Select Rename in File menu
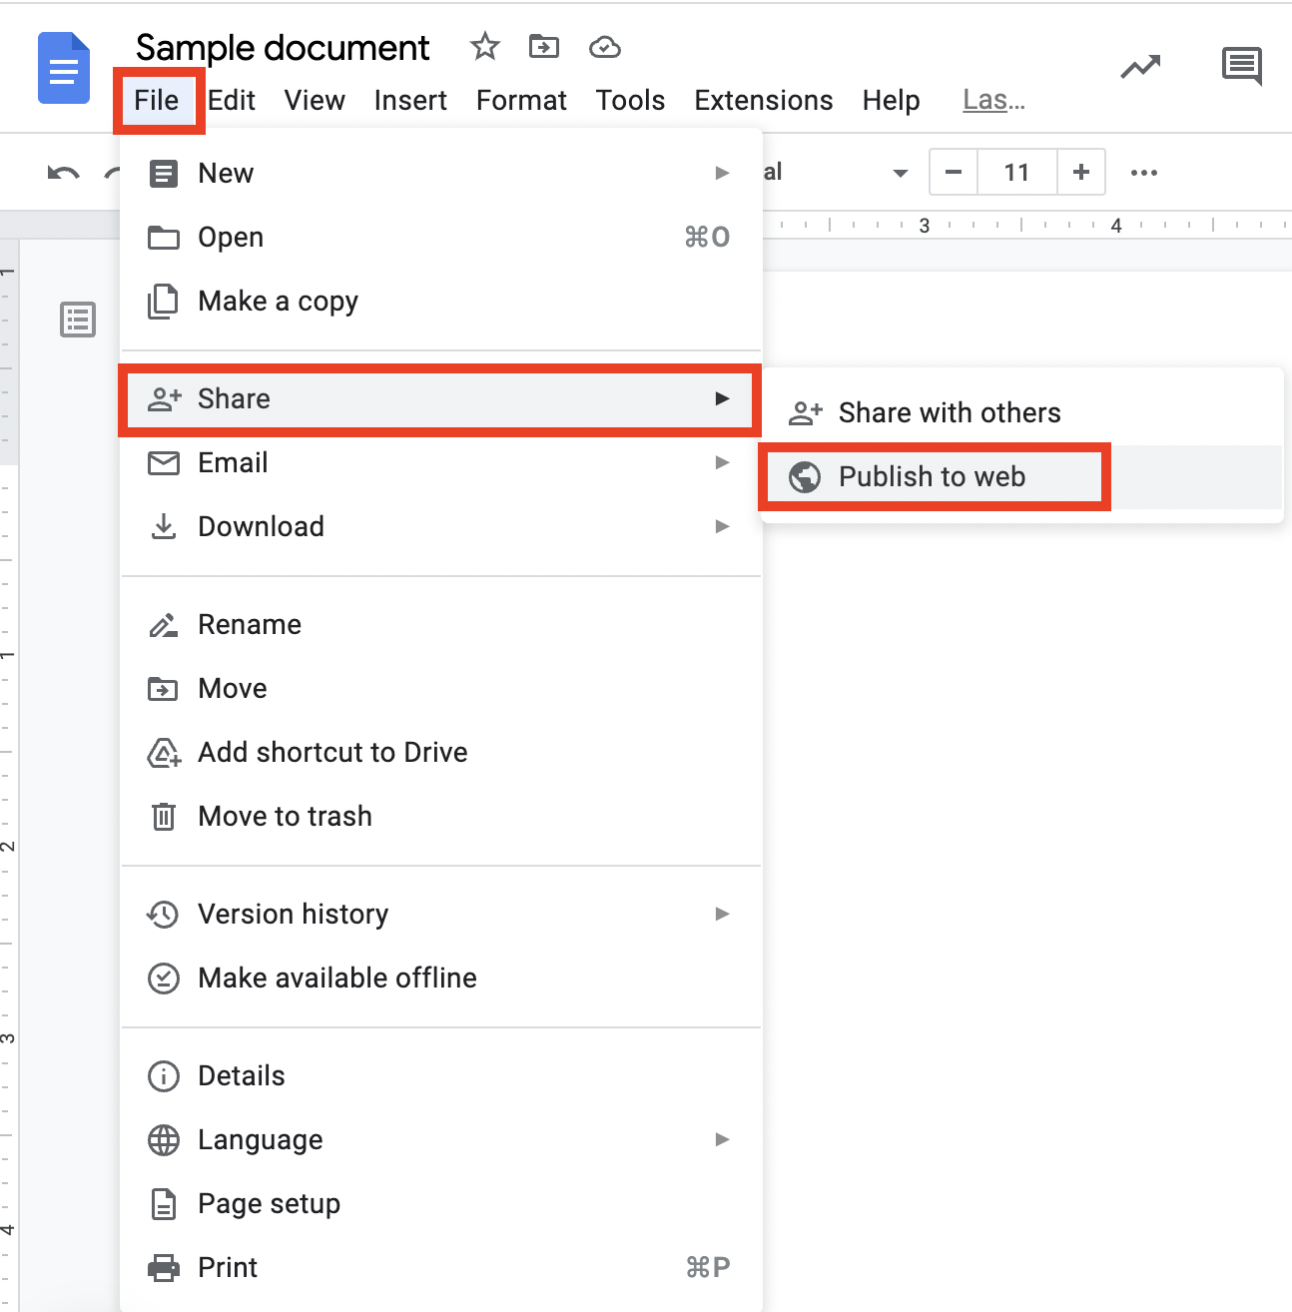This screenshot has width=1292, height=1312. [x=440, y=624]
